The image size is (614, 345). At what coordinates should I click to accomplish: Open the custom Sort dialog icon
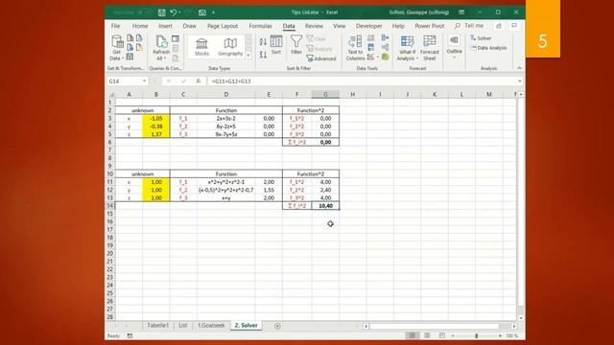(x=276, y=45)
